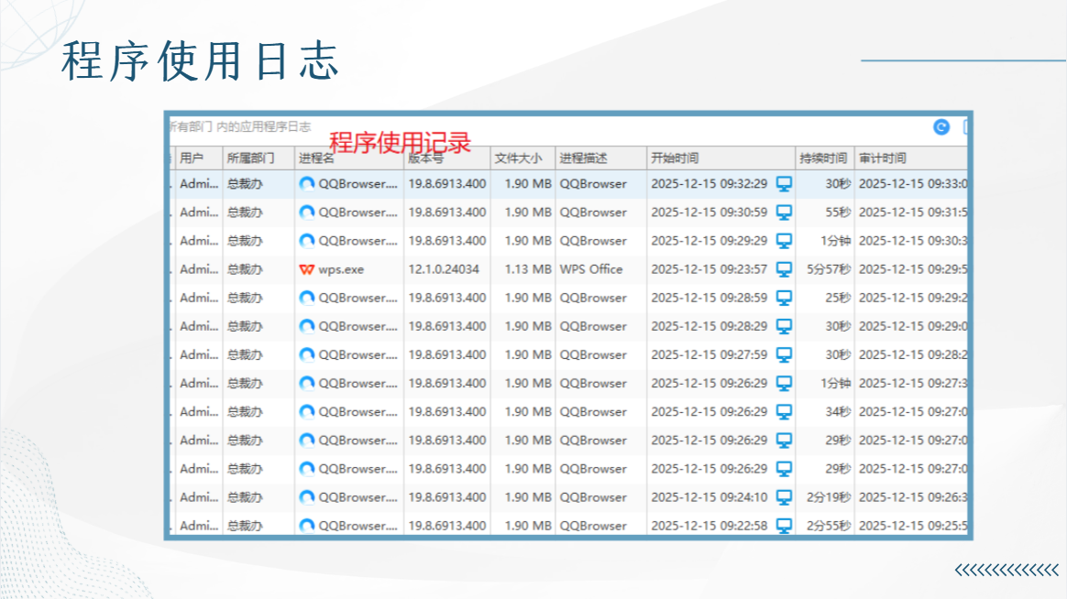The height and width of the screenshot is (599, 1067).
Task: Click the blue refresh icon
Action: pos(941,127)
